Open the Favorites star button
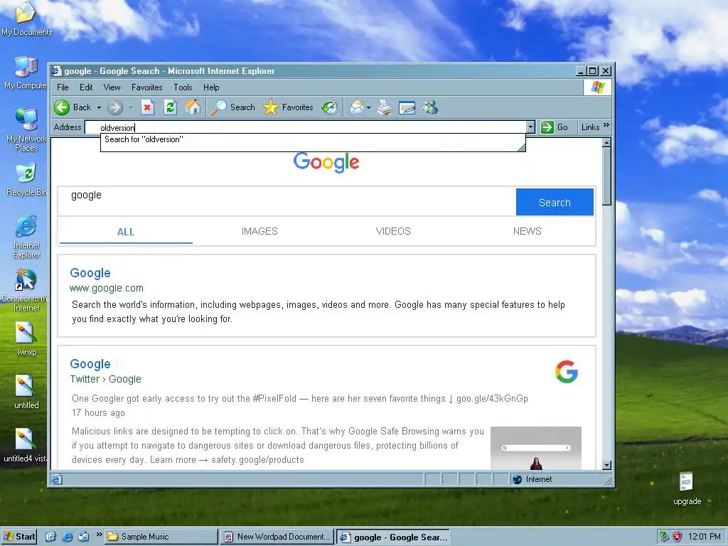The width and height of the screenshot is (728, 546). tap(288, 108)
